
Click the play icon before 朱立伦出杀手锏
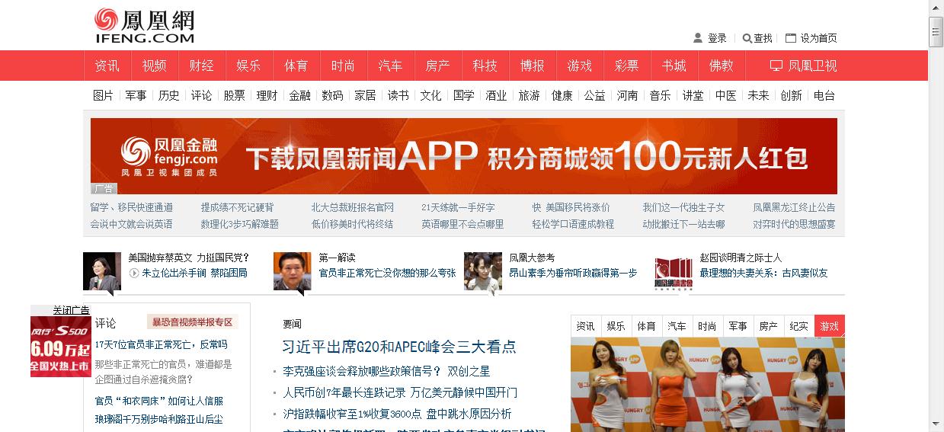point(134,273)
